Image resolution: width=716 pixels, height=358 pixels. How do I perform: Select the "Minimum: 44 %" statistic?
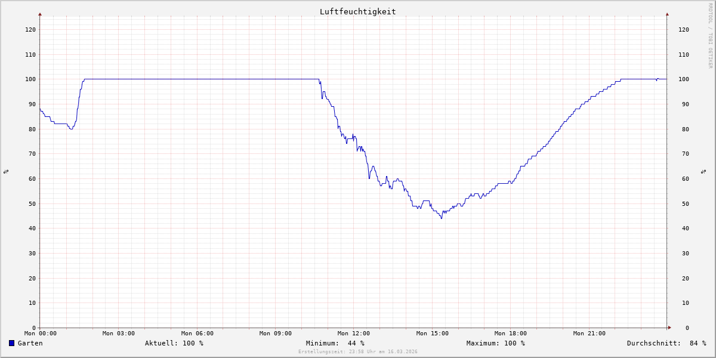[335, 343]
